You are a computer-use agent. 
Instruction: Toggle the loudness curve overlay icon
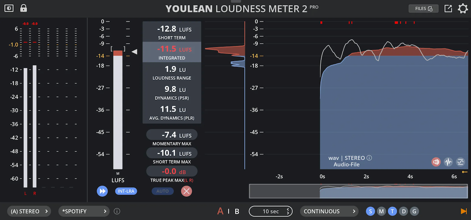[x=460, y=162]
